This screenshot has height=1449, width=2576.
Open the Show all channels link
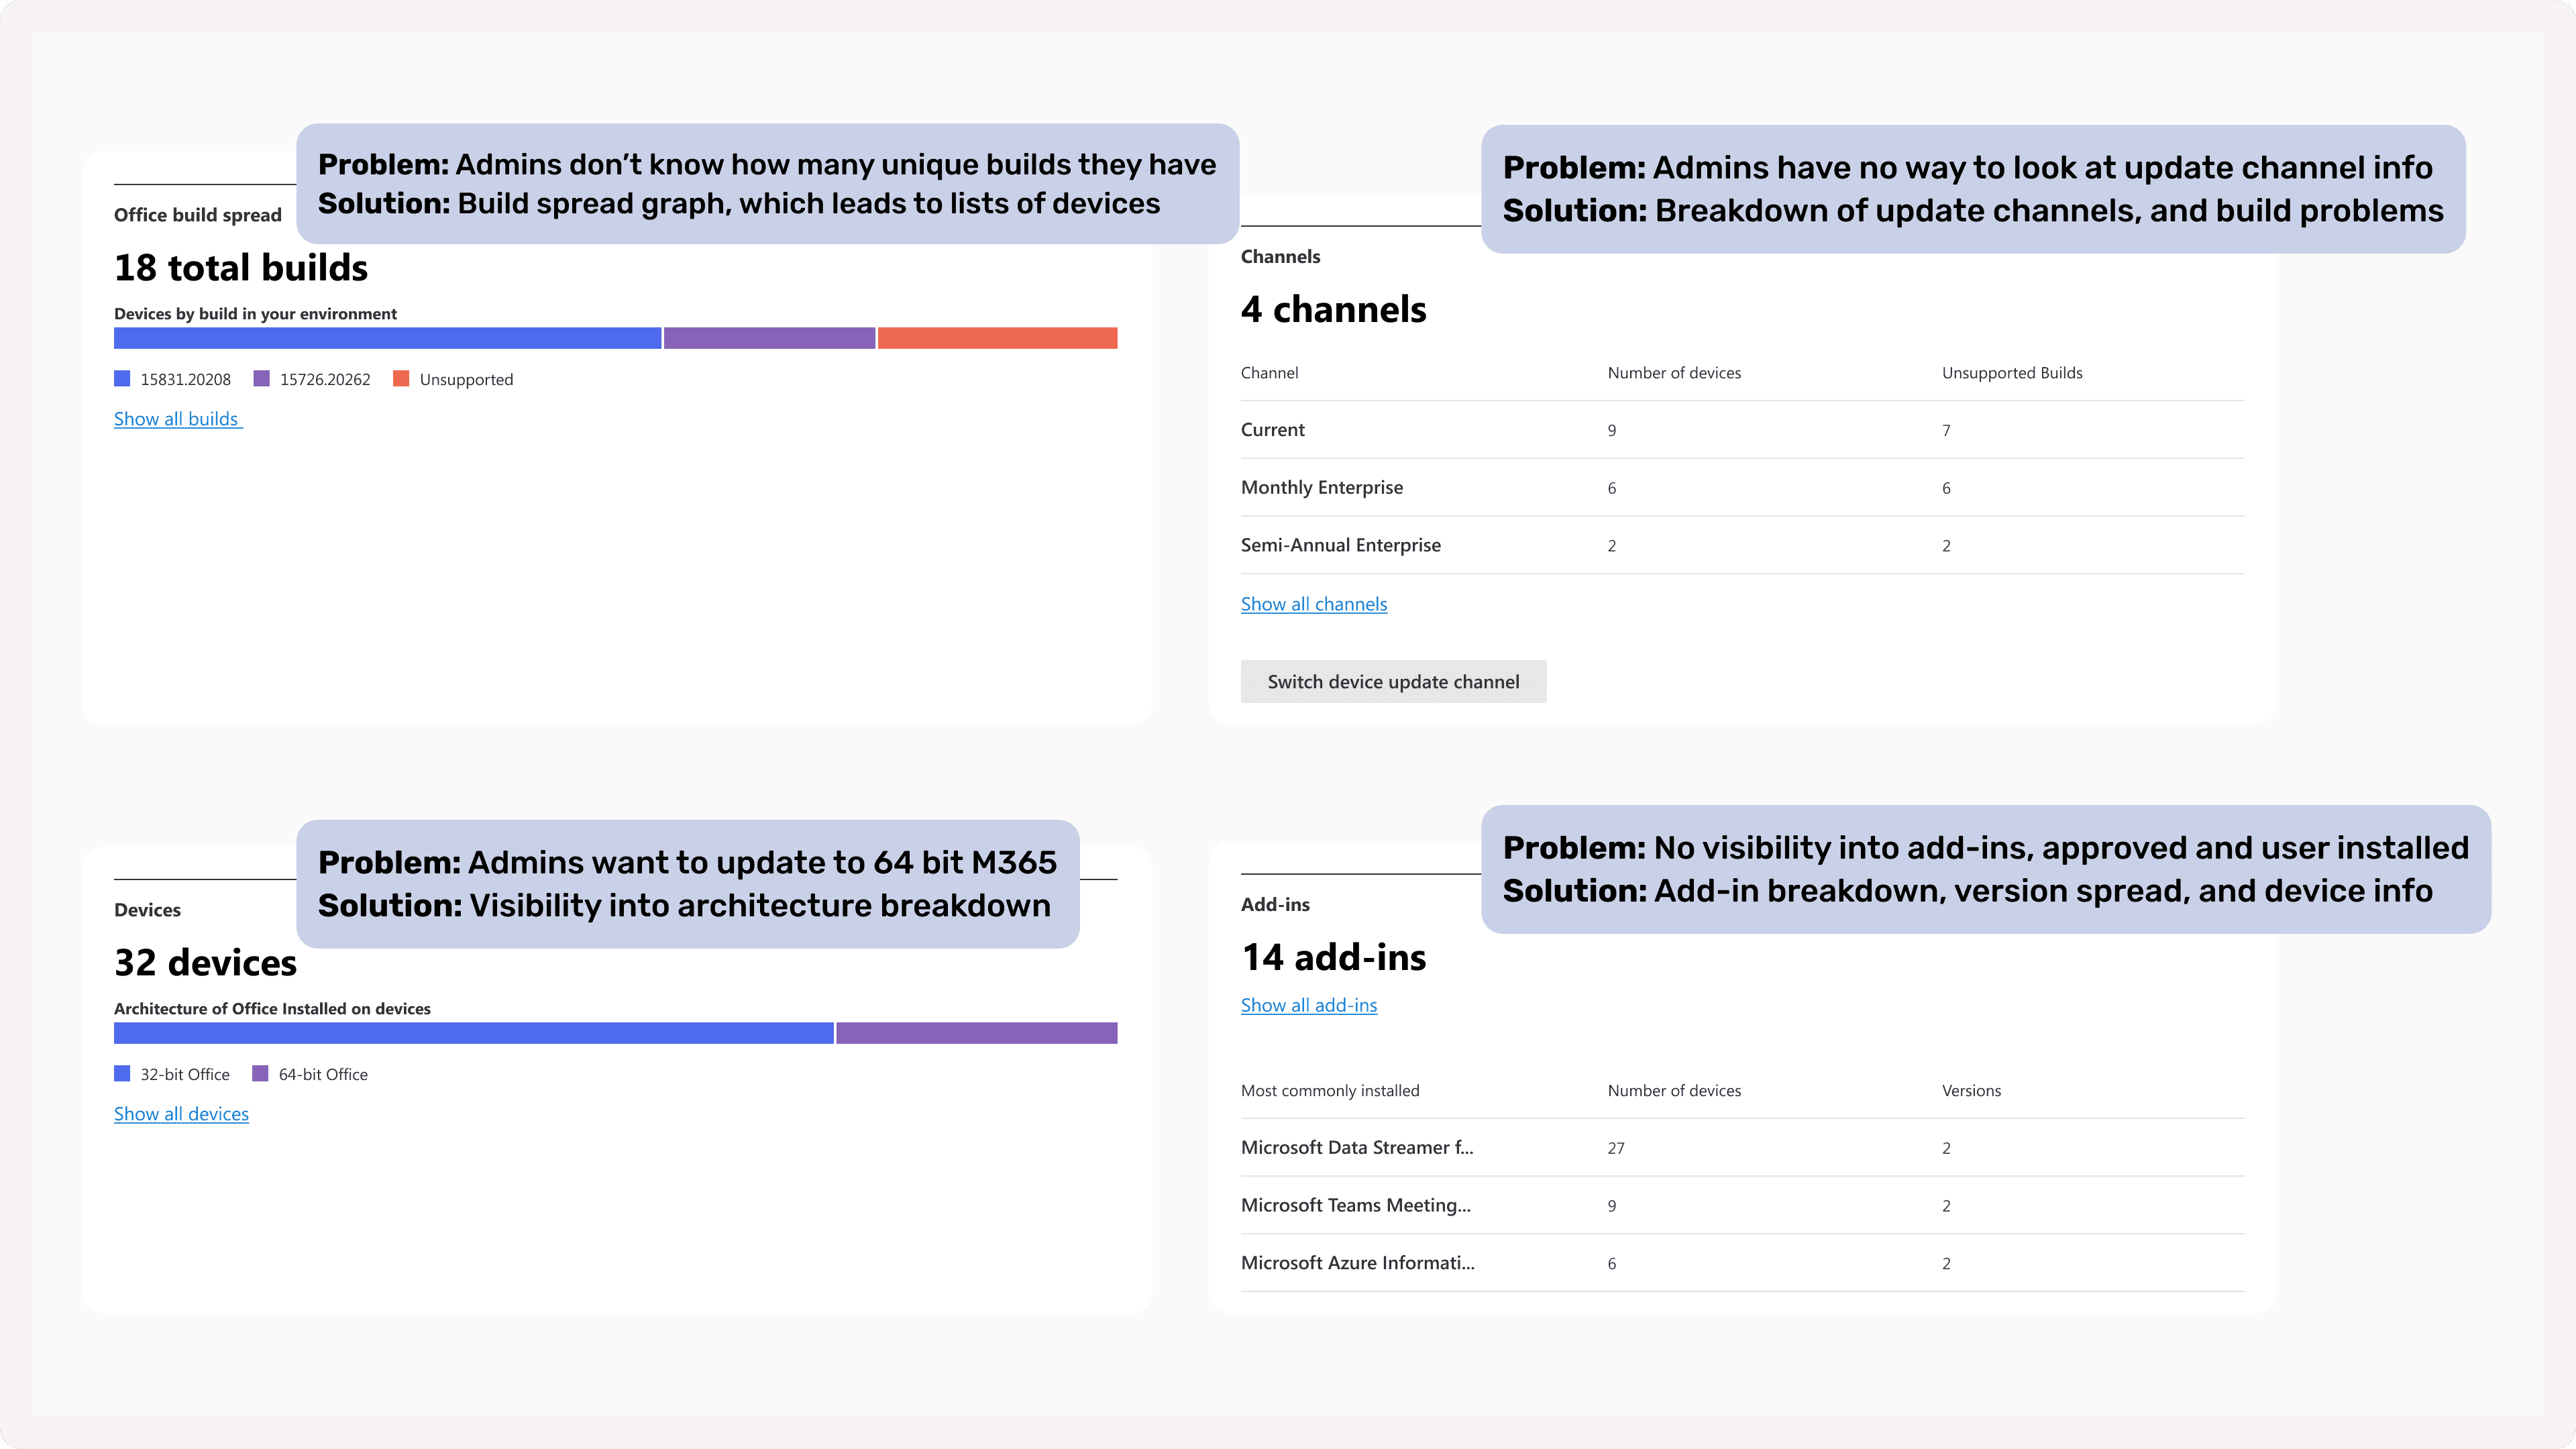point(1313,604)
